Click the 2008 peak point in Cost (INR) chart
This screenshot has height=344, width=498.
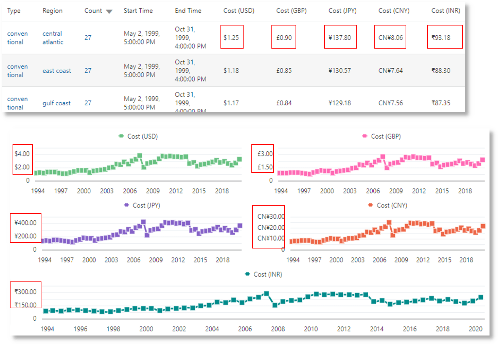click(x=266, y=293)
